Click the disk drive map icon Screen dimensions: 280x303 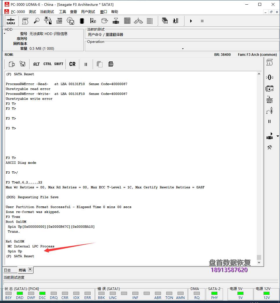pos(105,21)
